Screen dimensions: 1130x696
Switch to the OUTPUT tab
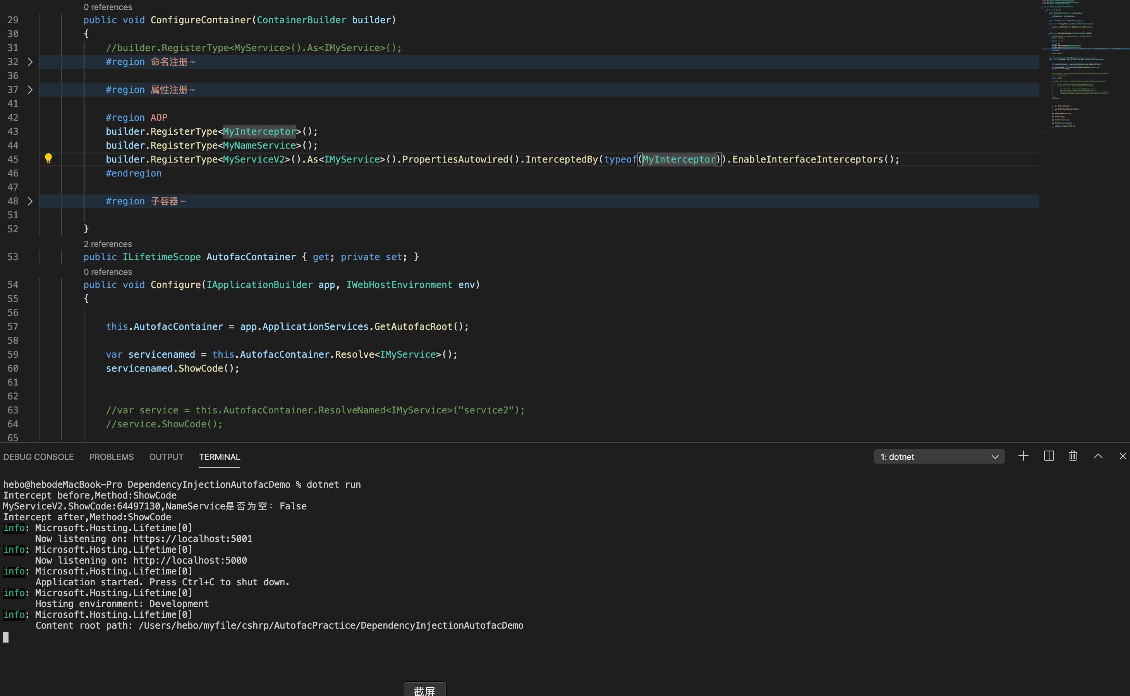click(166, 457)
